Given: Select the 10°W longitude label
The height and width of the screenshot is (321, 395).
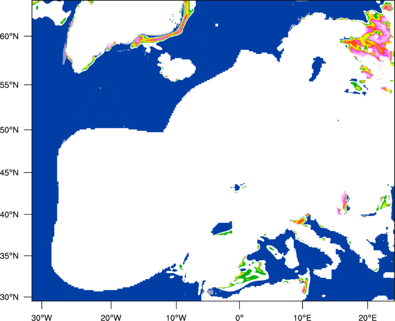Looking at the screenshot, I should 176,318.
